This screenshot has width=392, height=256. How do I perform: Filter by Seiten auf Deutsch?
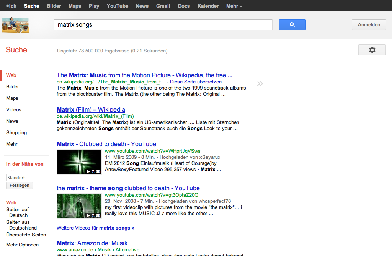(x=17, y=212)
